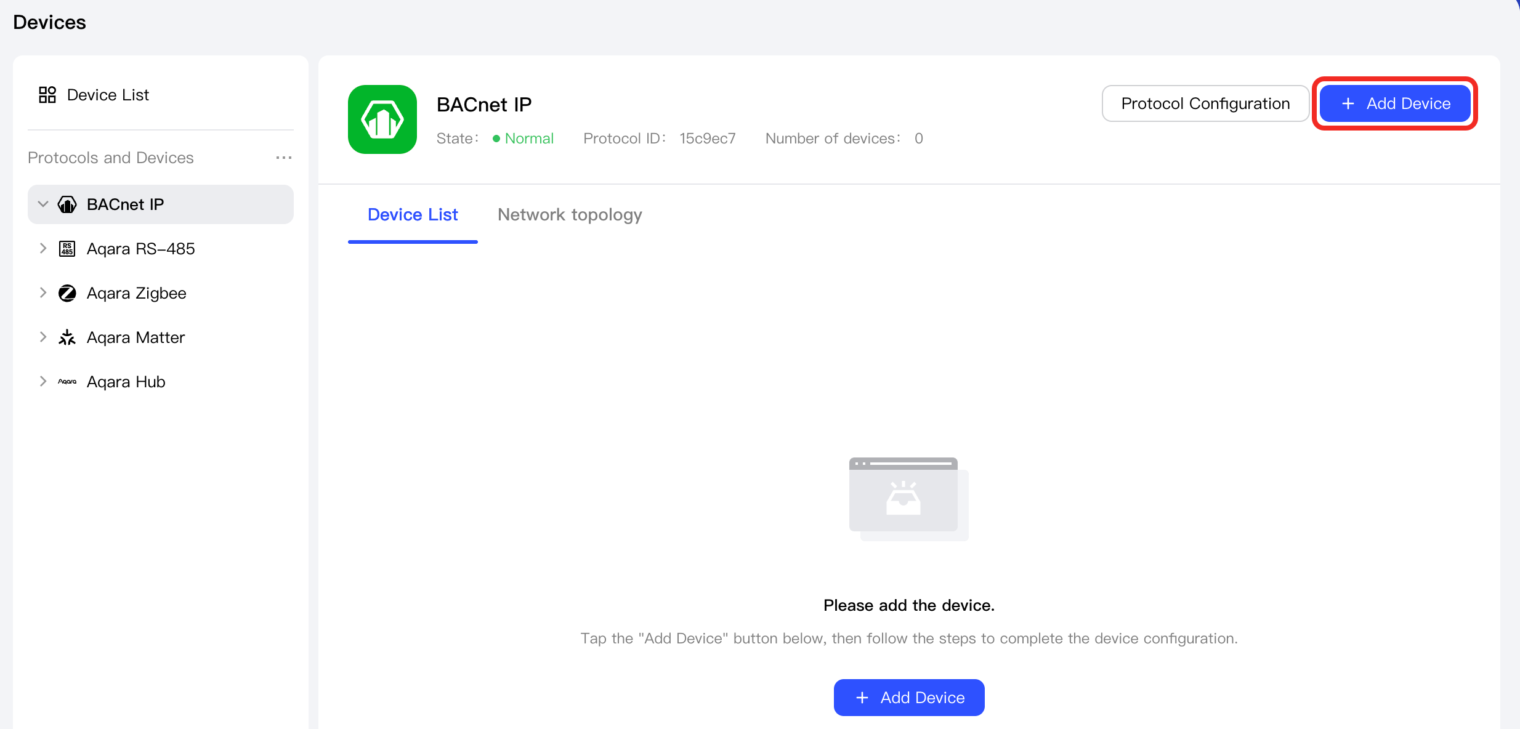Image resolution: width=1520 pixels, height=729 pixels.
Task: Click the Devices page heading
Action: (49, 22)
